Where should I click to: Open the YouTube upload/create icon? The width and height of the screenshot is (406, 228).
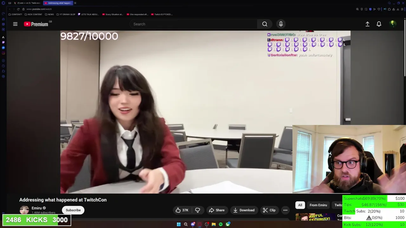pos(367,24)
